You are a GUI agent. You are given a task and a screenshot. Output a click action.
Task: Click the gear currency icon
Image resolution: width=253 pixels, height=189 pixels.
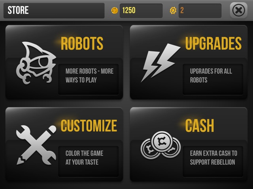(x=173, y=11)
